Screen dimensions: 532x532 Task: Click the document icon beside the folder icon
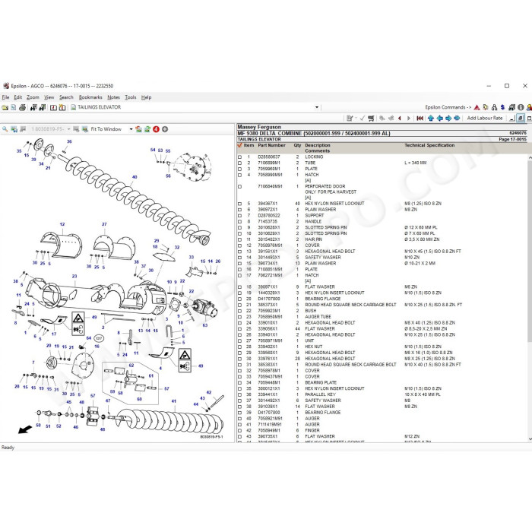coord(13,108)
